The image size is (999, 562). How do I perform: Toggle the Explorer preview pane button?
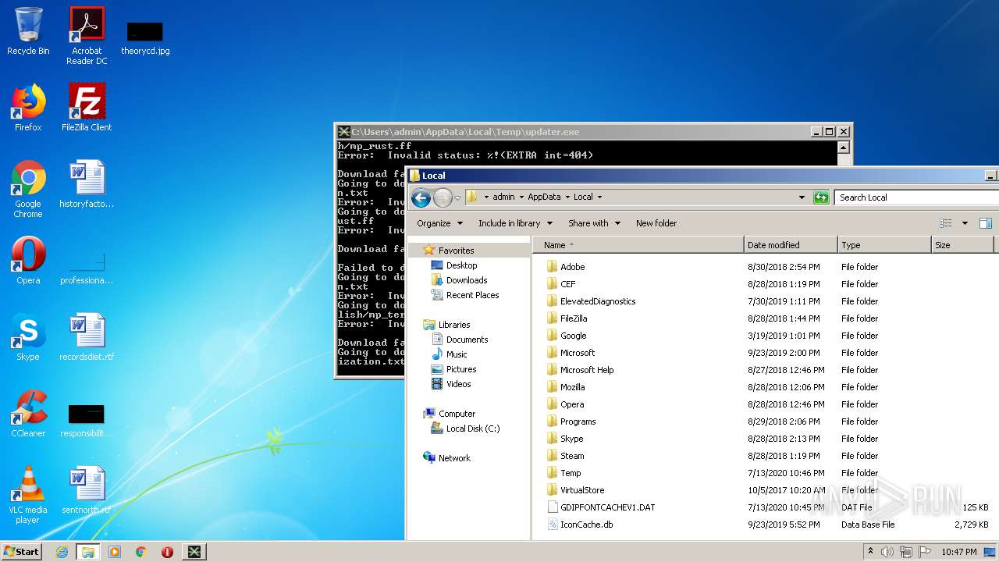pos(985,223)
